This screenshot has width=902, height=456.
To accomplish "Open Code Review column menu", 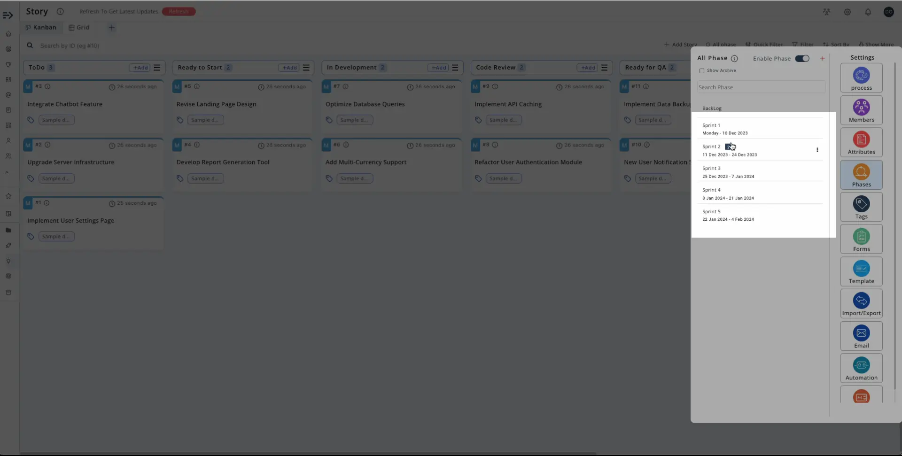I will click(x=605, y=68).
